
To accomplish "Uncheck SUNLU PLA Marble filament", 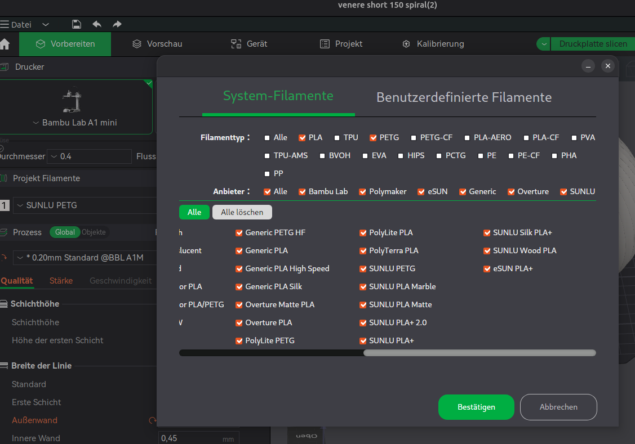I will point(363,287).
